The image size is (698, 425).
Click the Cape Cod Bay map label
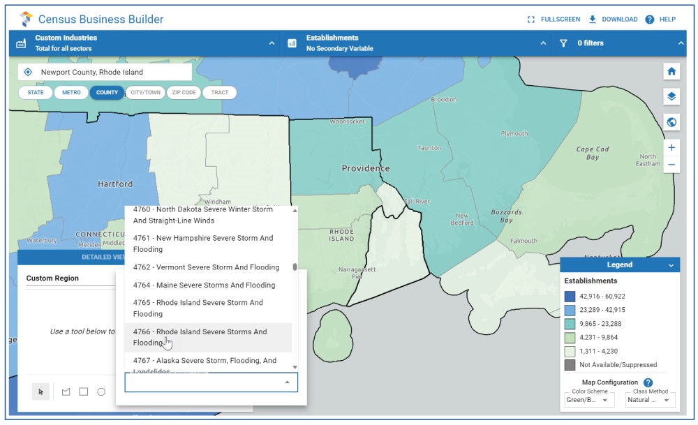(593, 153)
